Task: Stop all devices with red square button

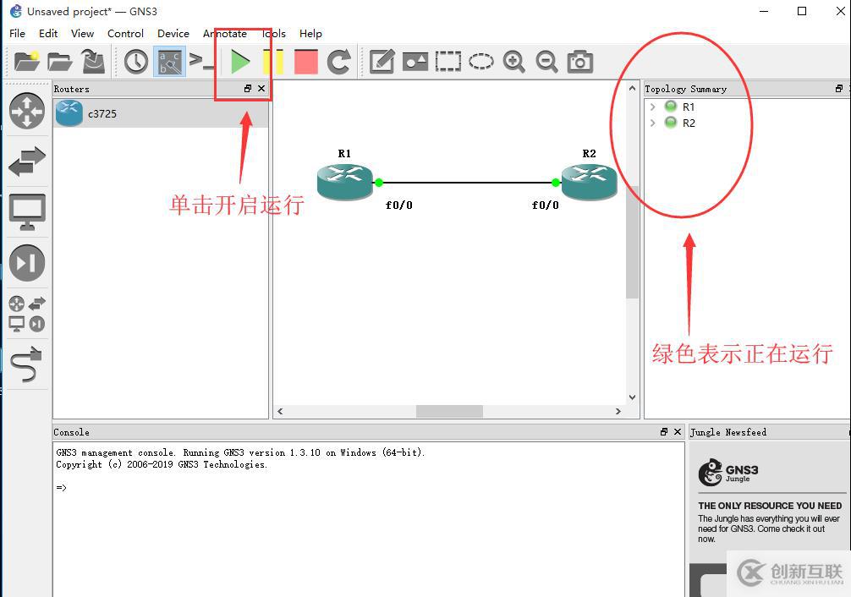Action: point(305,62)
